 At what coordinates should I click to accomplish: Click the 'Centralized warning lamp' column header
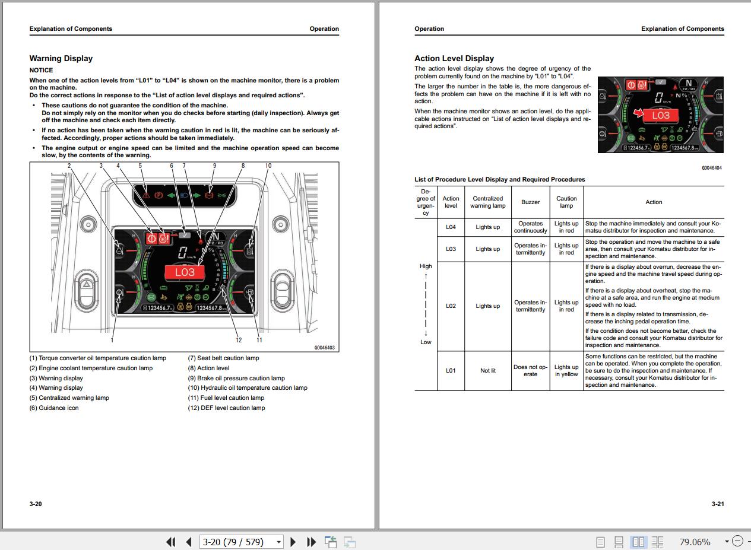[x=488, y=202]
